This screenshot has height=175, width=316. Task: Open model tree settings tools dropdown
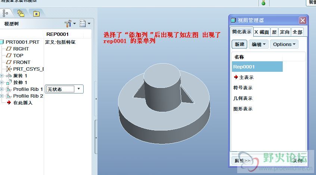(70, 24)
